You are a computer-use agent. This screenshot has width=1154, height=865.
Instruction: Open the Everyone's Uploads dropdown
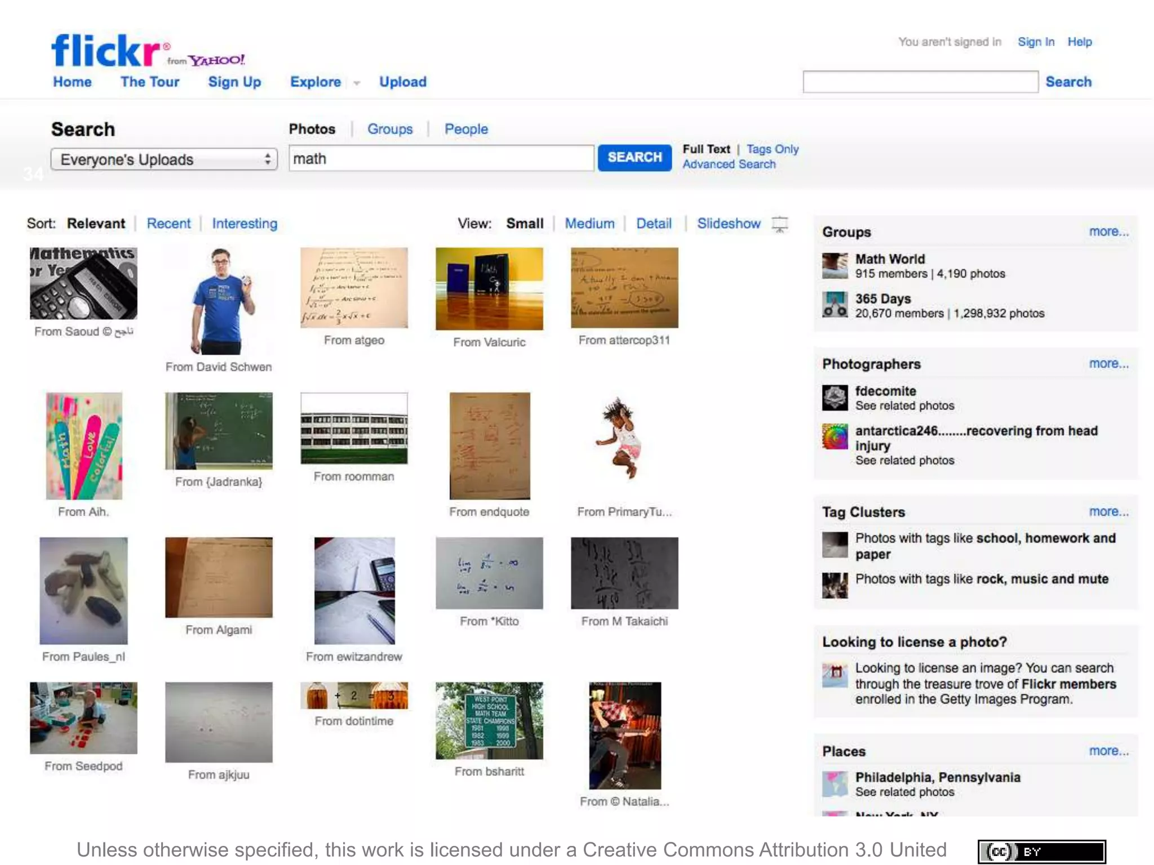163,159
